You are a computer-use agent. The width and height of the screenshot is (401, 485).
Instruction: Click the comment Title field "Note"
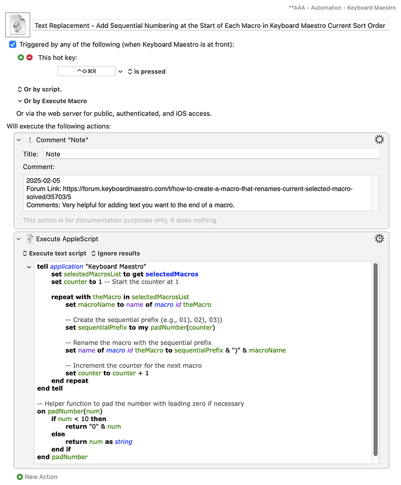point(212,154)
